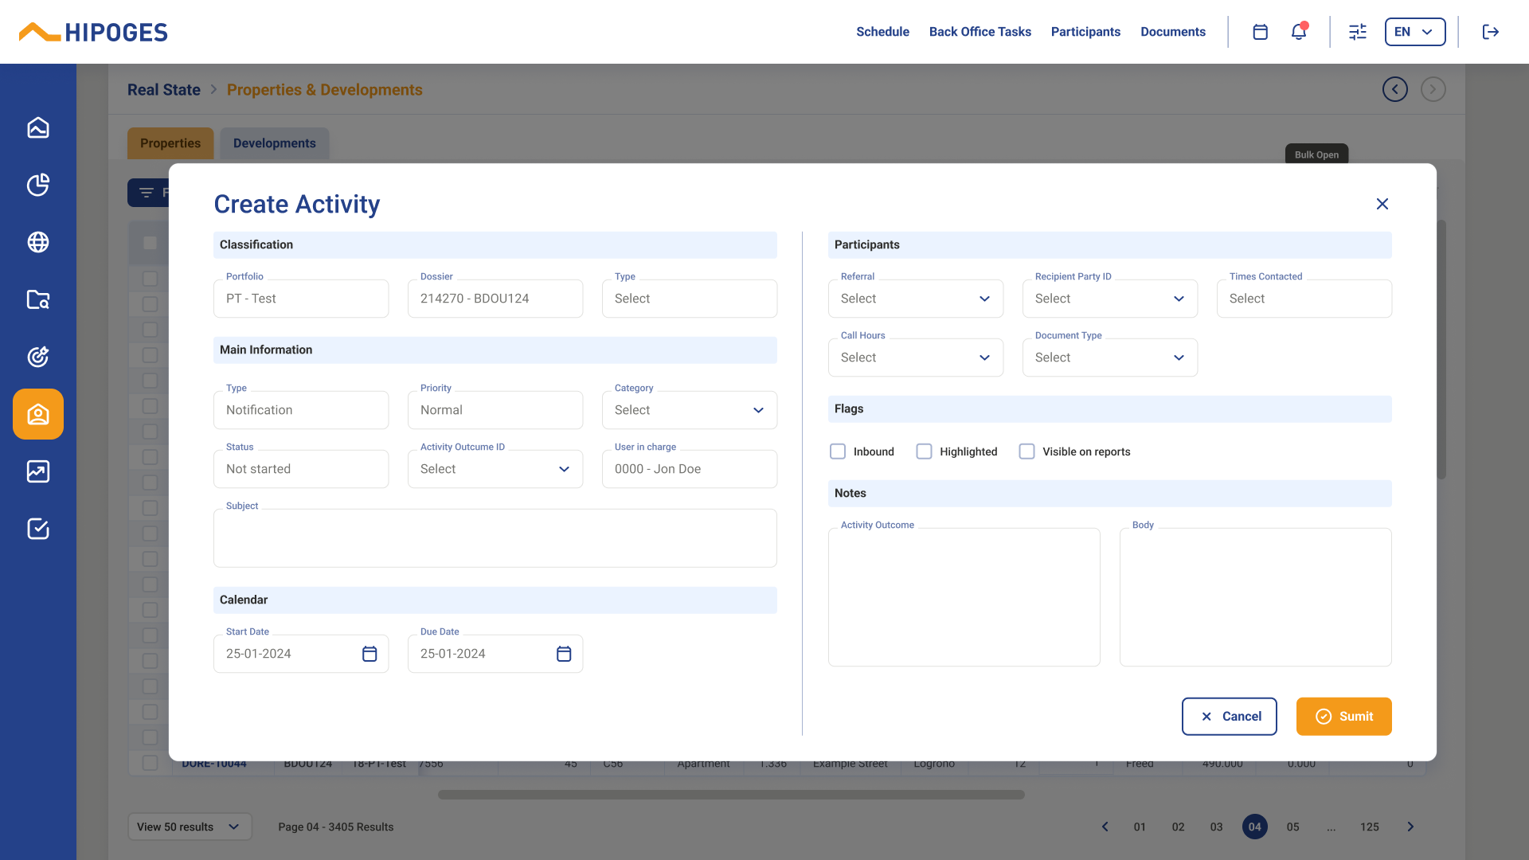The width and height of the screenshot is (1529, 860).
Task: Select the pie chart sidebar icon
Action: 38,185
